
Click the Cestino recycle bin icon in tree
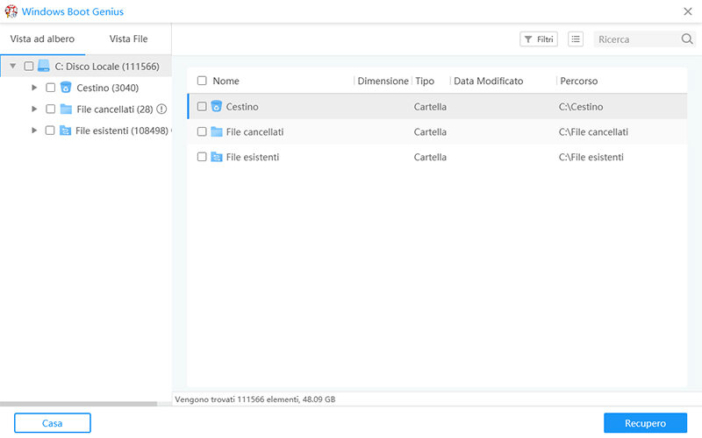[66, 88]
